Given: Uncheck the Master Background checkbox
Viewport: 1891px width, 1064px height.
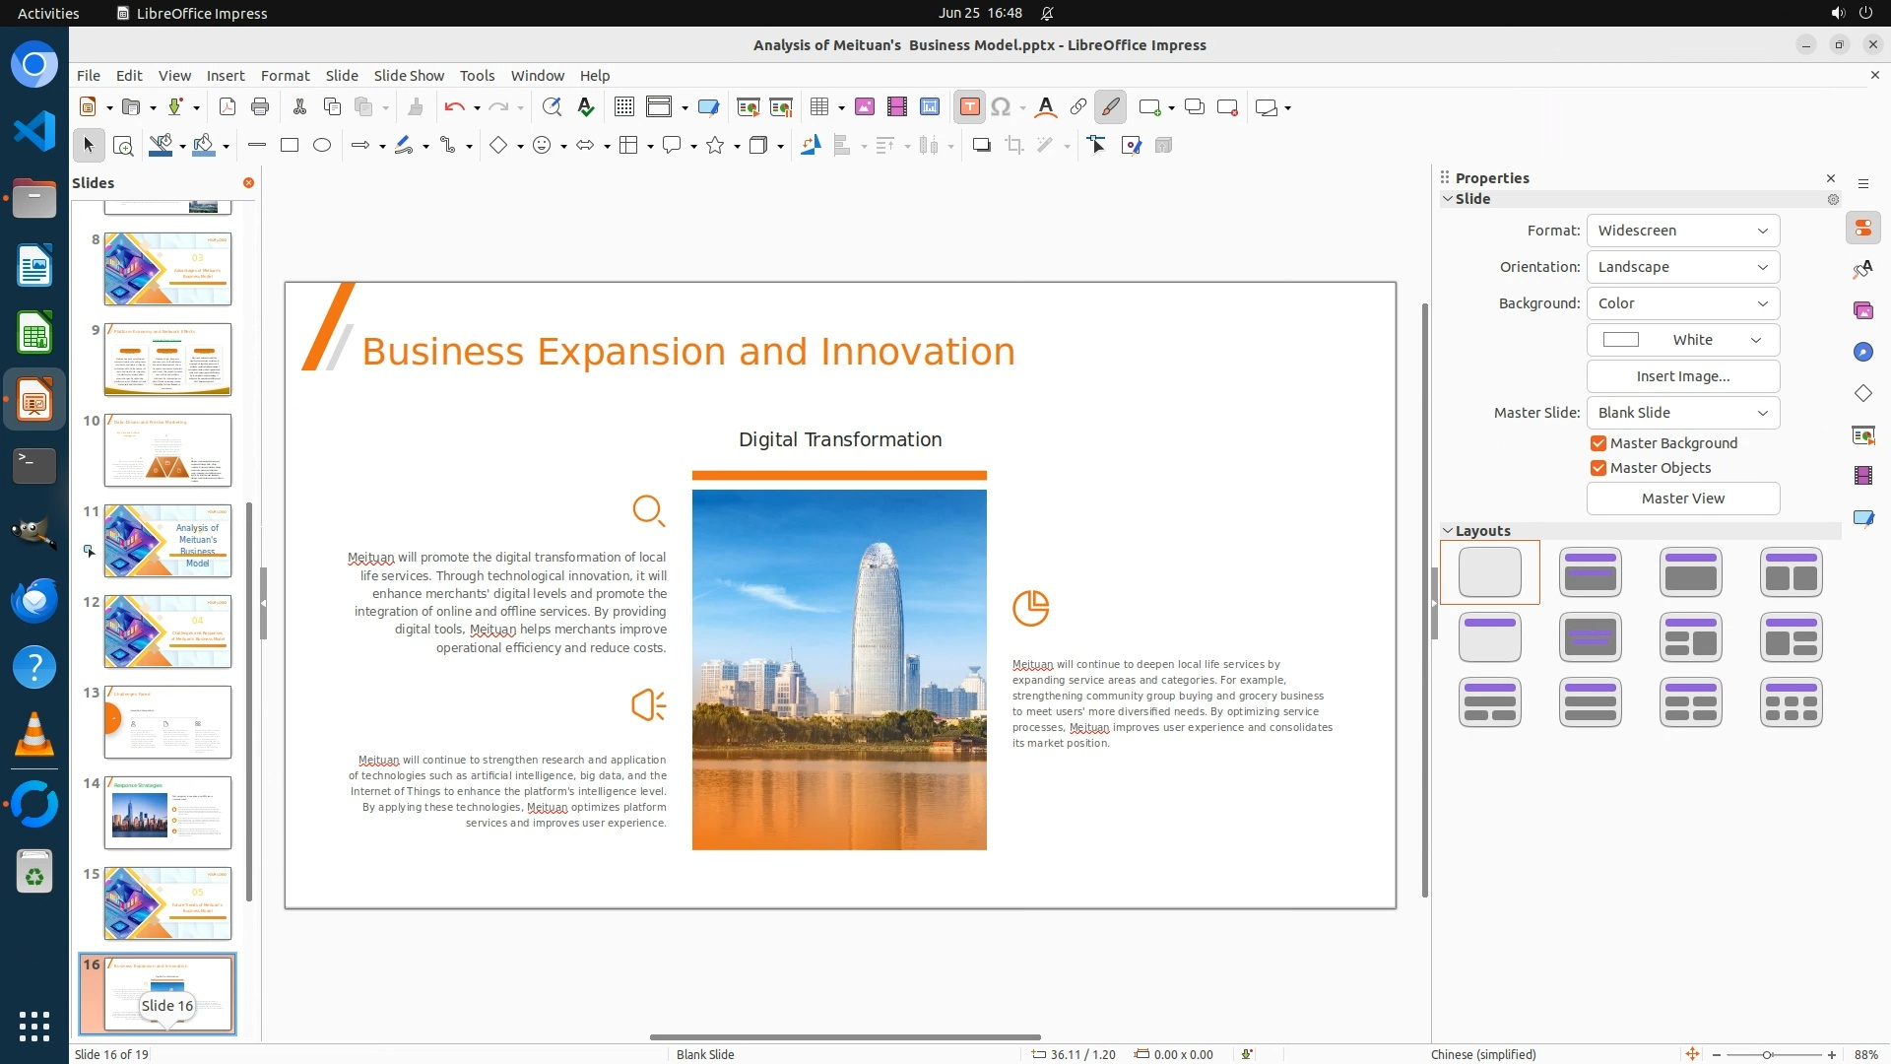Looking at the screenshot, I should click(x=1598, y=443).
